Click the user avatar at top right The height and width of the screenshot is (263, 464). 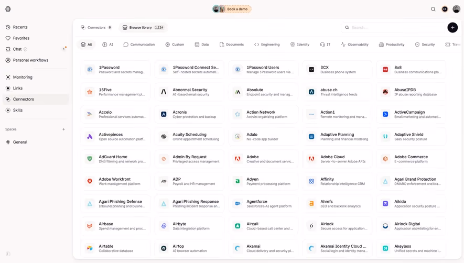tap(456, 9)
